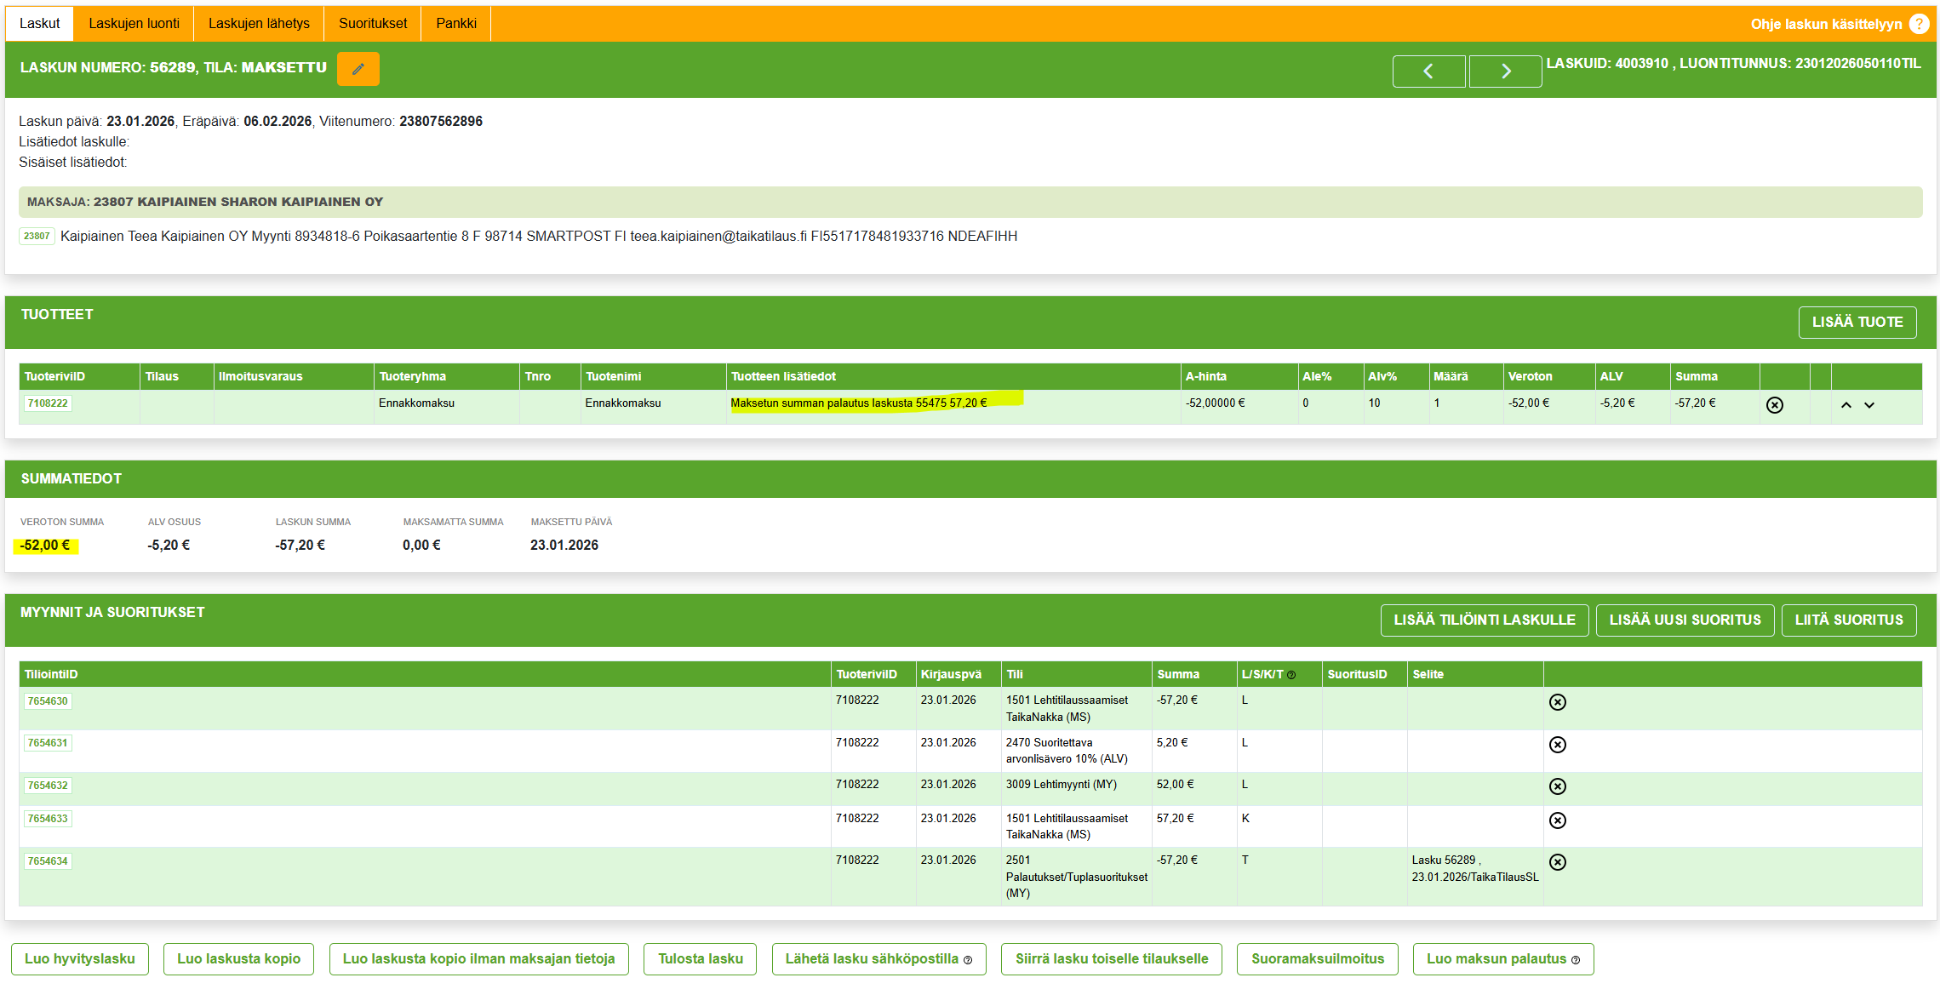Open the Suoritukset tab
This screenshot has height=989, width=1940.
point(373,24)
